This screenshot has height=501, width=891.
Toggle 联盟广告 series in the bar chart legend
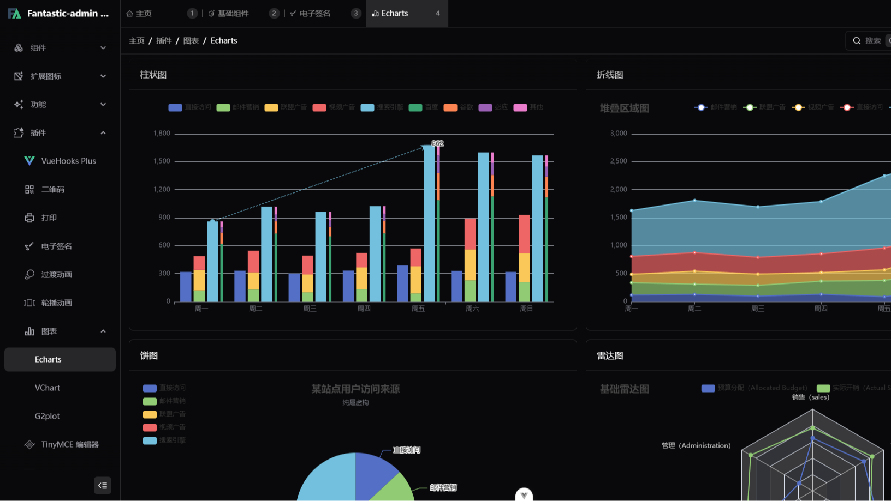(286, 107)
